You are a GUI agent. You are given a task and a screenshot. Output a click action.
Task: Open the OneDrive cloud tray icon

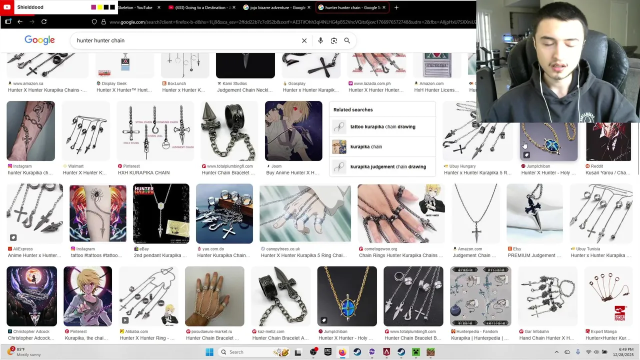567,352
